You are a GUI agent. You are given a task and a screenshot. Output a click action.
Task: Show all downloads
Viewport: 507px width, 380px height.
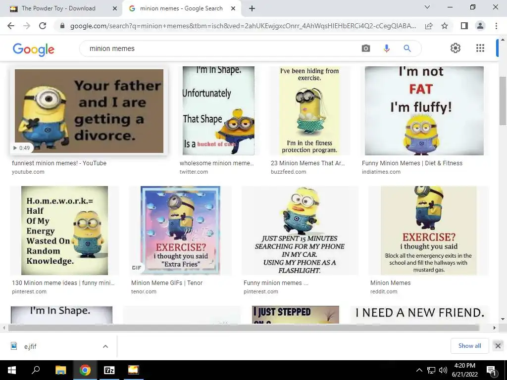[469, 346]
